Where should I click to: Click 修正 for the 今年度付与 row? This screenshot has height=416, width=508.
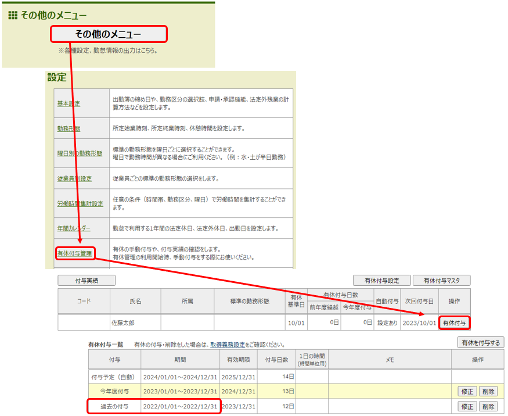click(x=467, y=392)
